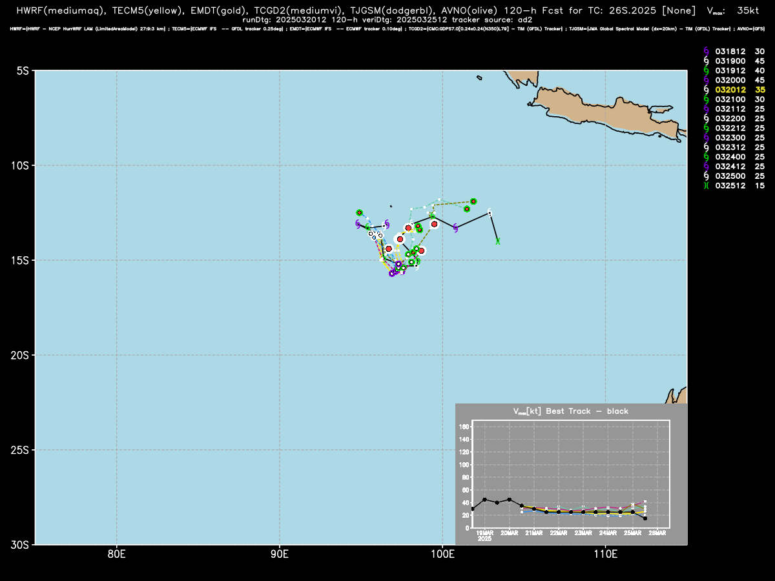Click the green X marker ending the best track

[497, 241]
